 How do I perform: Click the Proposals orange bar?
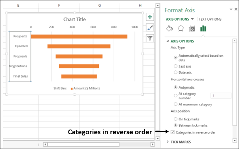(79, 56)
